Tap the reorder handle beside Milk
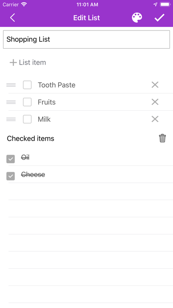Viewport: 173px width, 308px height. pos(11,119)
